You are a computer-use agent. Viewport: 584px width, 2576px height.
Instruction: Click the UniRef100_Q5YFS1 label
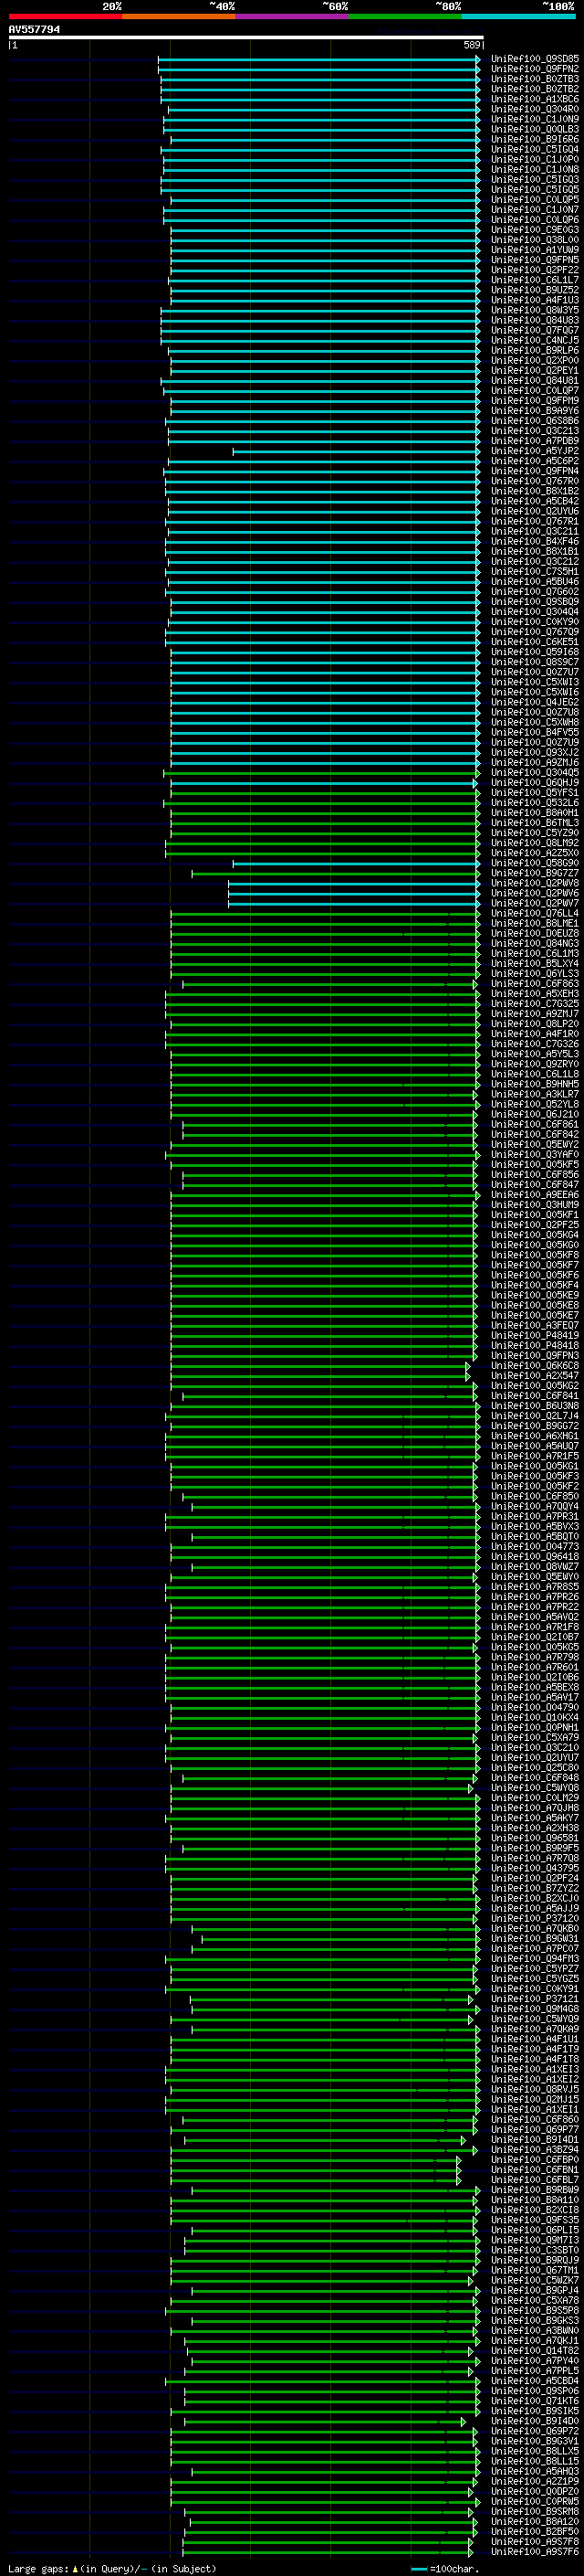point(535,793)
